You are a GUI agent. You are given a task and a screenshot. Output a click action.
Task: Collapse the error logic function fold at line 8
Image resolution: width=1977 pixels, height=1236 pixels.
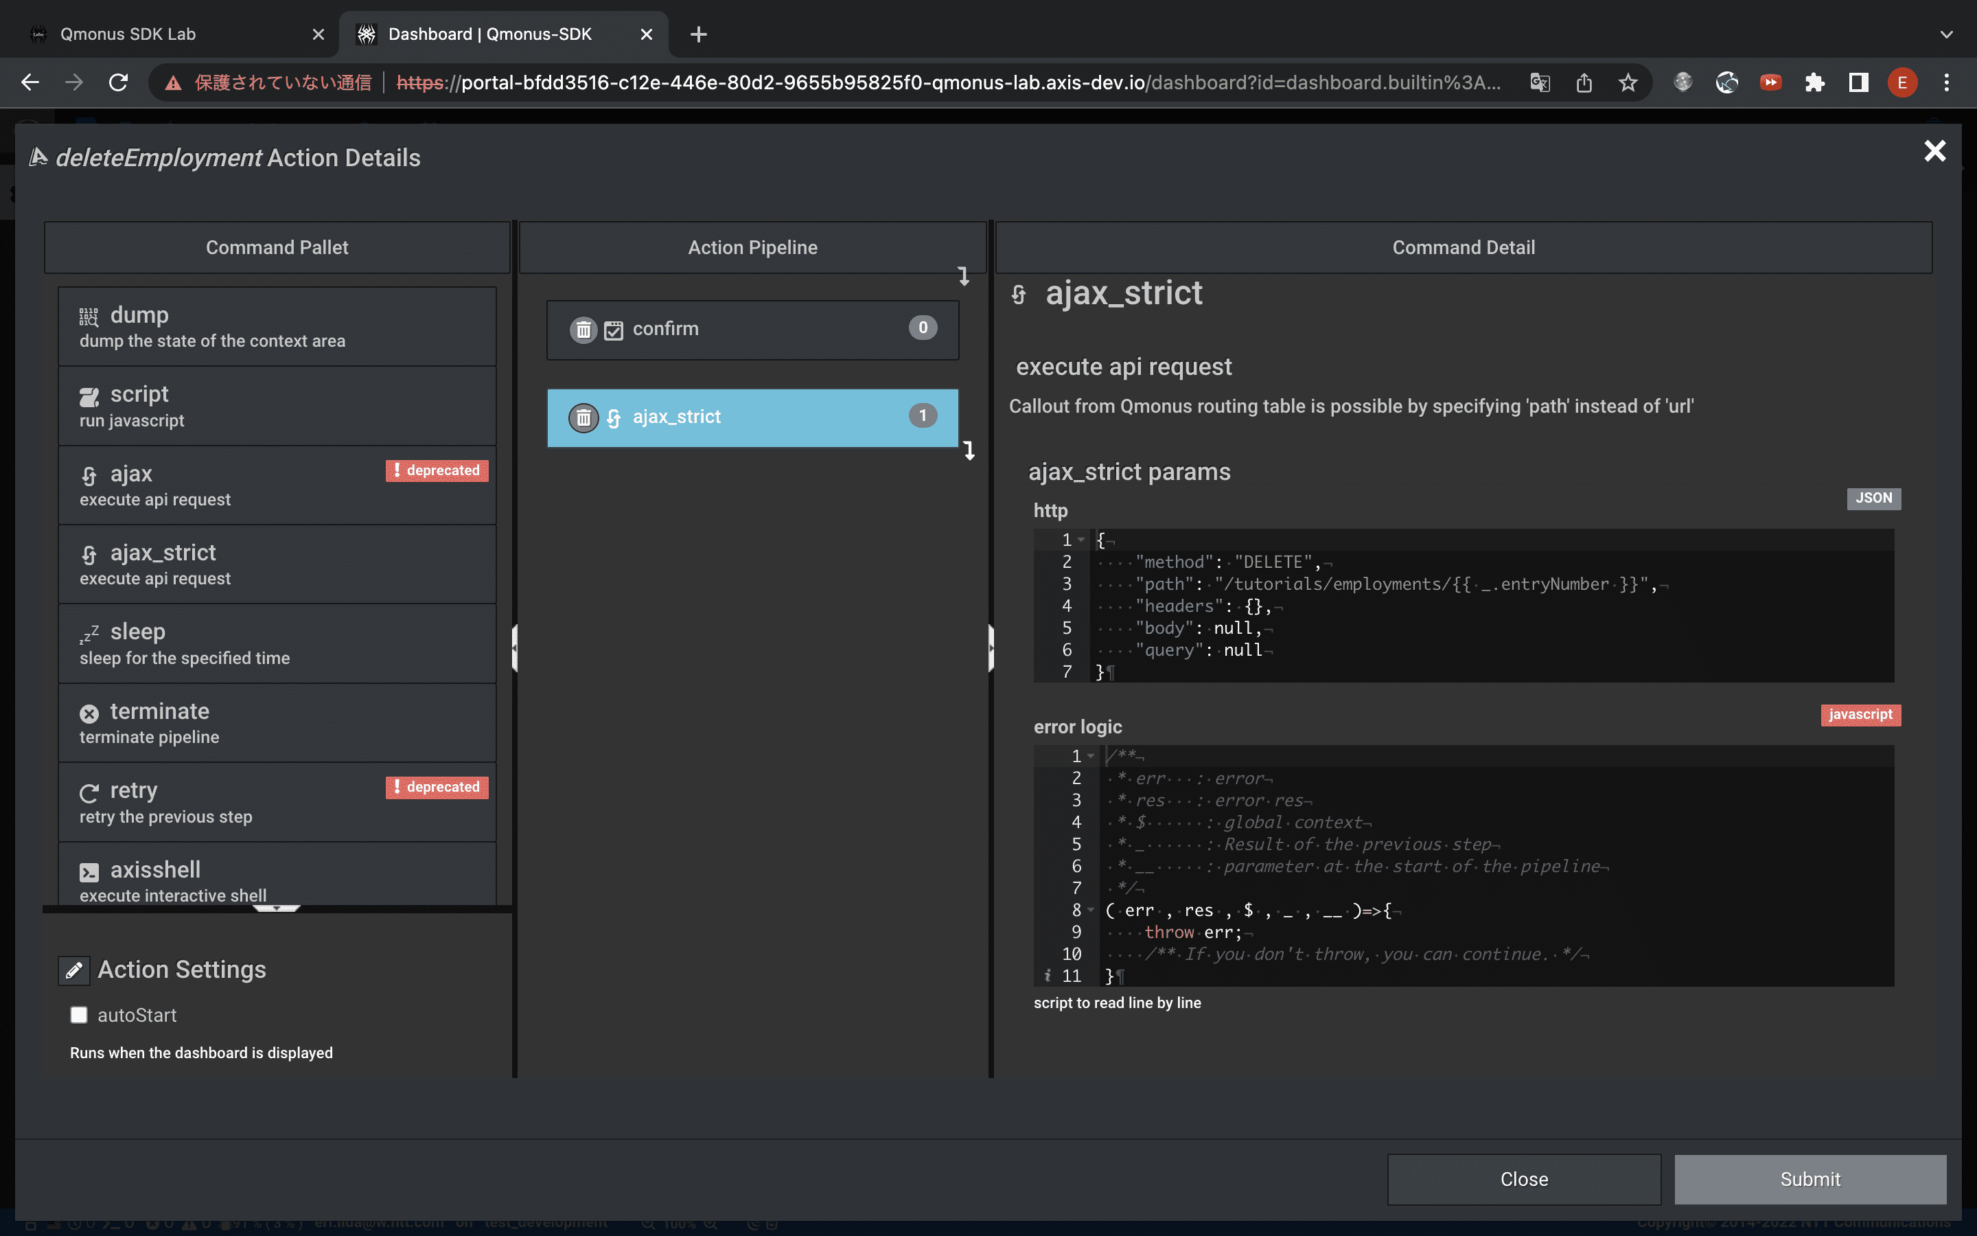[1091, 910]
